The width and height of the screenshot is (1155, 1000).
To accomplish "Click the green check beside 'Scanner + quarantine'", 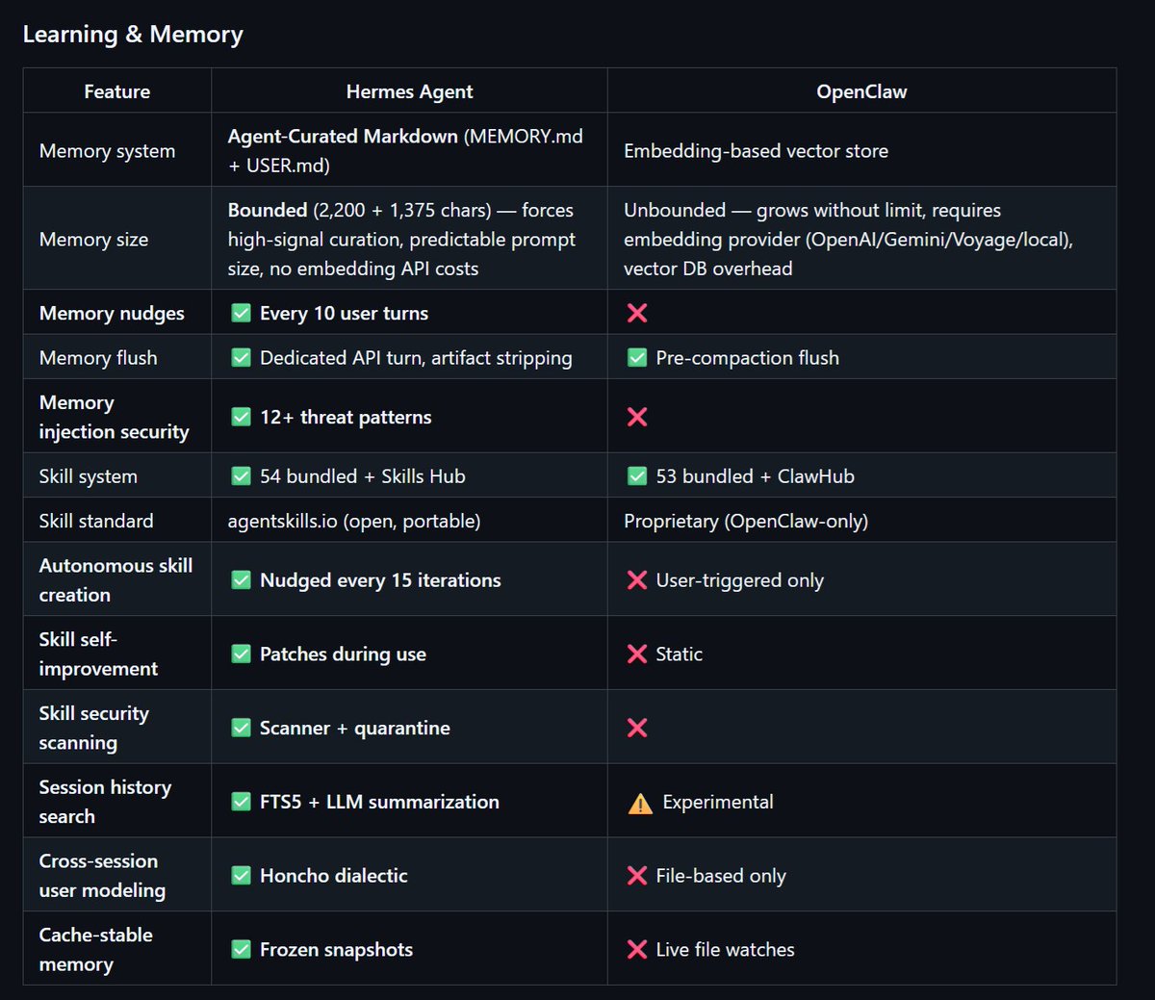I will point(242,728).
